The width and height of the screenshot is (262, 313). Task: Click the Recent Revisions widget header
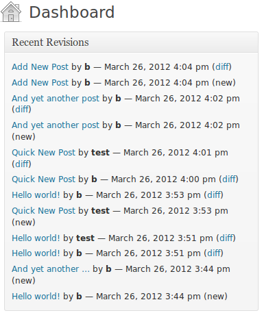(131, 42)
